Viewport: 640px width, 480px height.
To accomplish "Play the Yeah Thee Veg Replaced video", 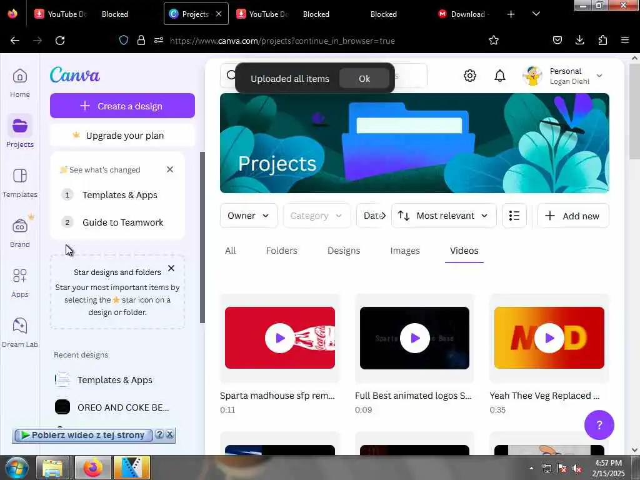I will (549, 337).
